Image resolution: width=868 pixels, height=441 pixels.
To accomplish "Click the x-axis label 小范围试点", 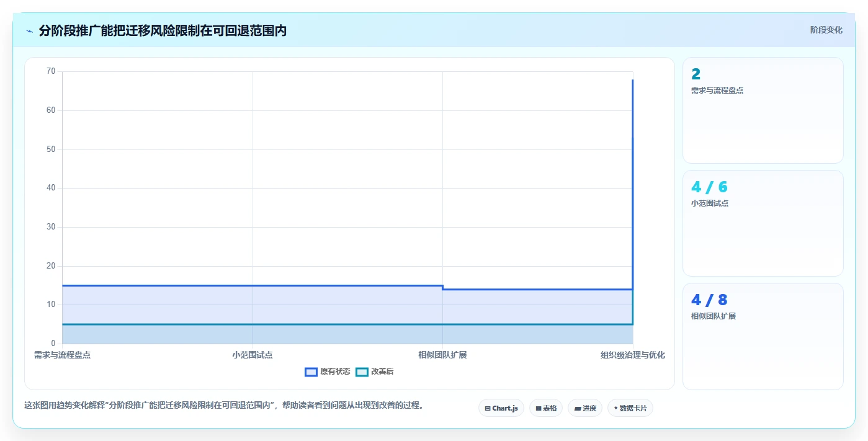I will (x=253, y=355).
